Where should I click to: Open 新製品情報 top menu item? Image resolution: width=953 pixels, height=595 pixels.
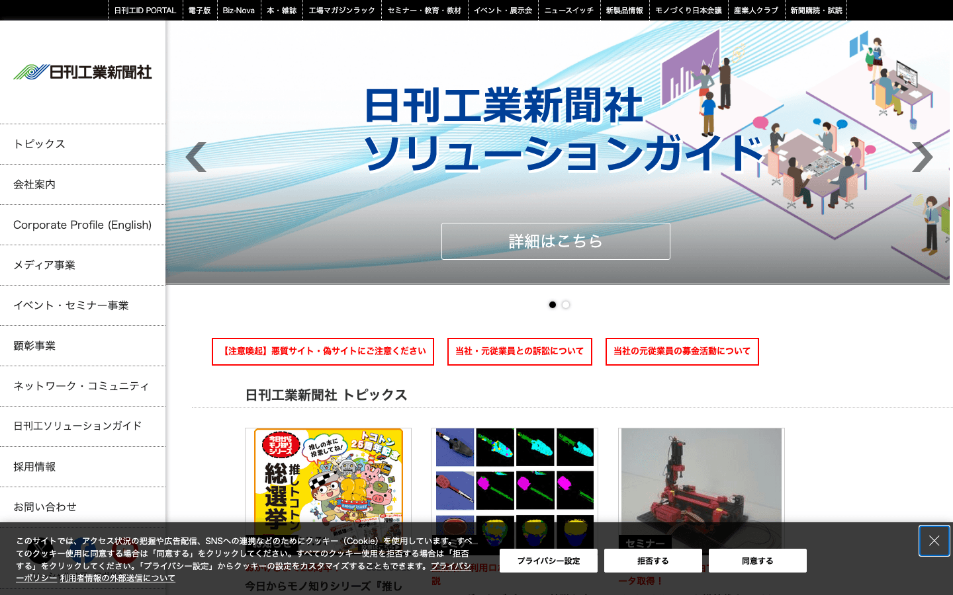[x=625, y=11]
